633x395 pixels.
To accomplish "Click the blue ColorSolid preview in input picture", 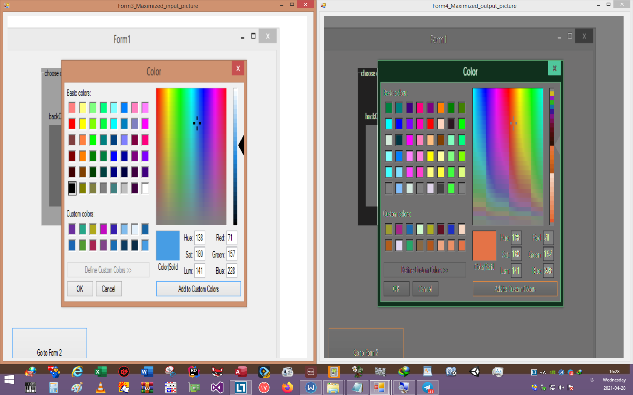I will point(168,246).
